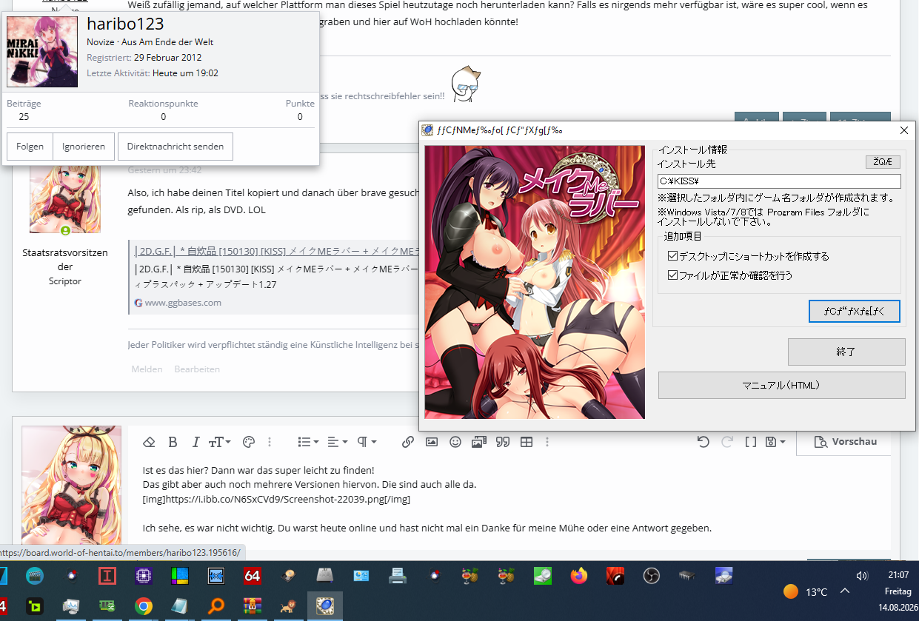The width and height of the screenshot is (919, 621).
Task: Expand the text alignment dropdown in editor
Action: [338, 442]
